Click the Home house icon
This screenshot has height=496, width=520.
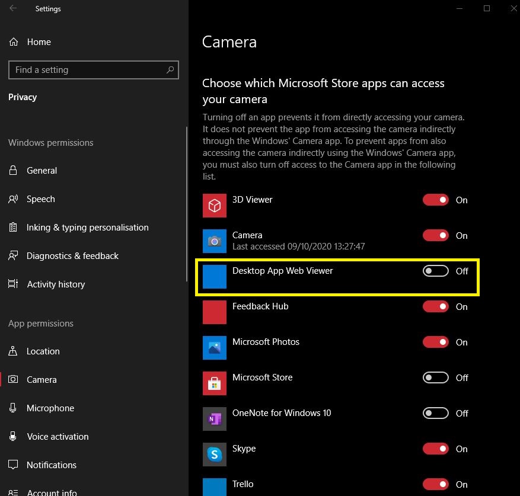[x=14, y=41]
